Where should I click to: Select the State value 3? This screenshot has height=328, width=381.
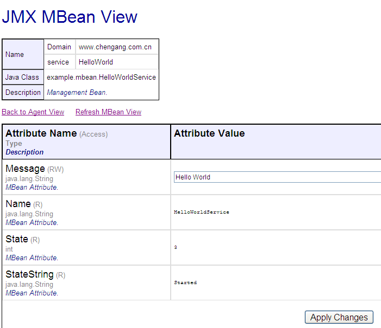tap(176, 247)
